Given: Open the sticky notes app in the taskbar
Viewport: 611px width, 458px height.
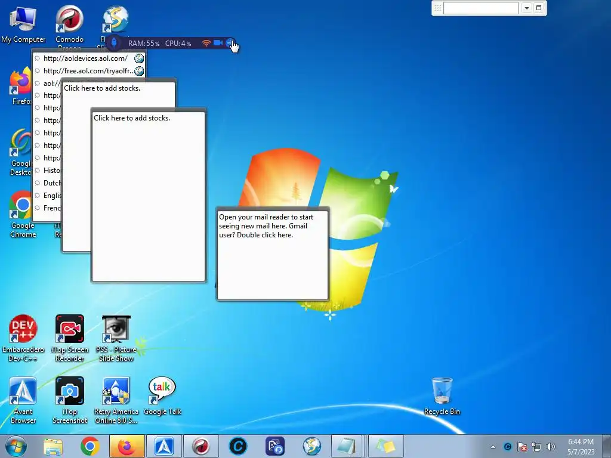Looking at the screenshot, I should coord(386,446).
